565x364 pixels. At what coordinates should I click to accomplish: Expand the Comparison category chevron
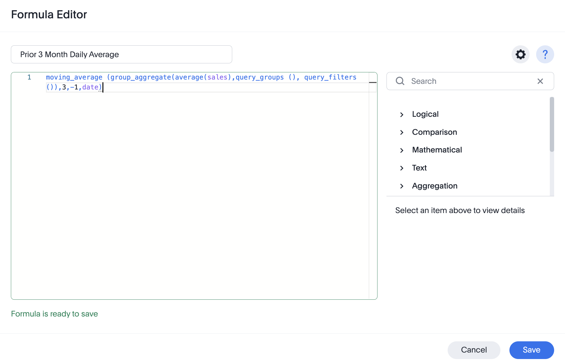[x=402, y=132]
